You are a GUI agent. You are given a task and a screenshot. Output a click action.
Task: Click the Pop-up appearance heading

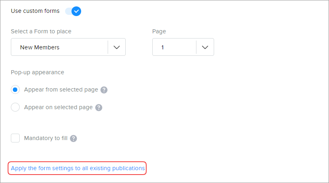coord(37,72)
